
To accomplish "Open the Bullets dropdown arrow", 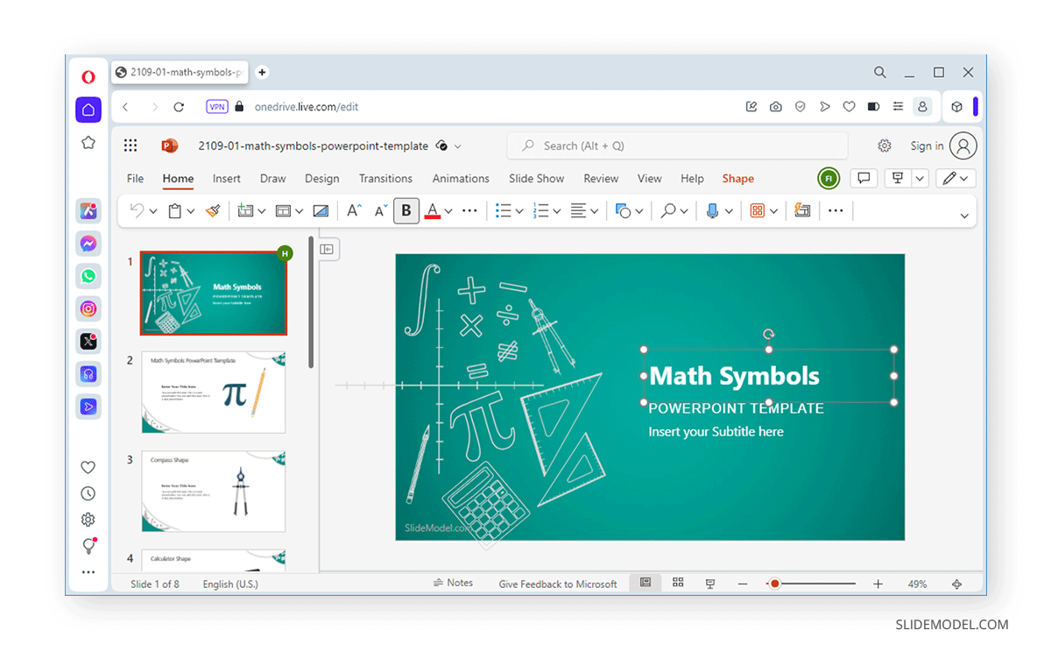I will pyautogui.click(x=519, y=211).
